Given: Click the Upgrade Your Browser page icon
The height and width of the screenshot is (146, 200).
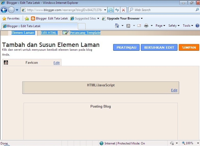Looking at the screenshot, I should coord(104,19).
